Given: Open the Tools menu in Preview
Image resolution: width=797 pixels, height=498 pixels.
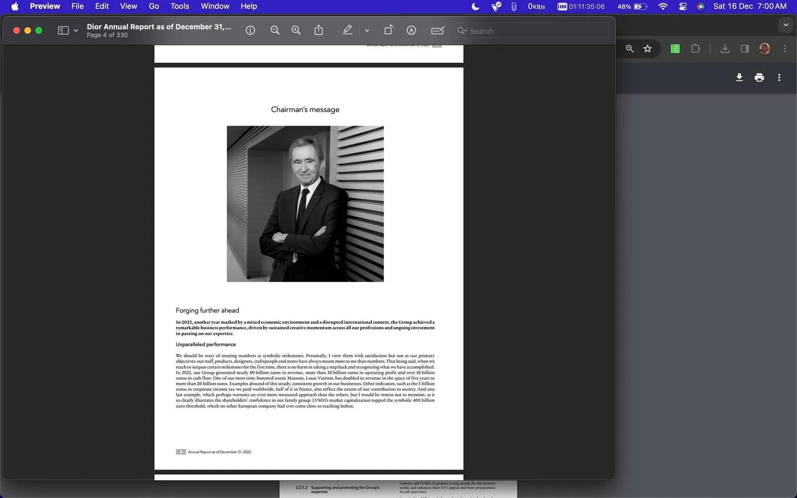Looking at the screenshot, I should (x=179, y=6).
